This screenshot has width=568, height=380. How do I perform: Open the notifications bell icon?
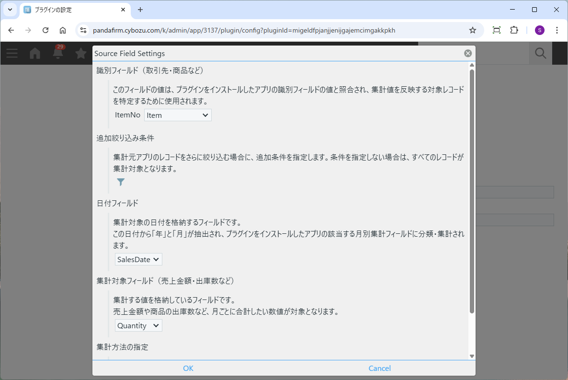pos(58,54)
